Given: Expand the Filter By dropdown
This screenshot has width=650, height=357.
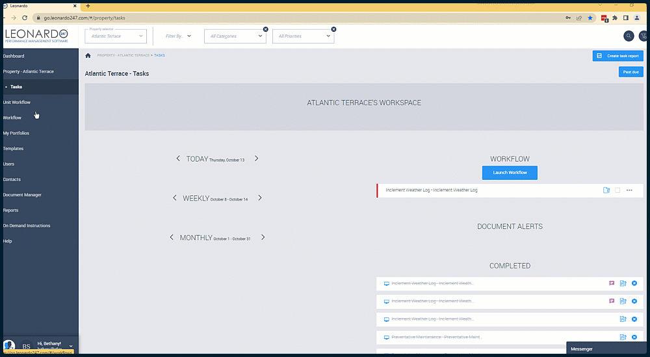Looking at the screenshot, I should tap(178, 36).
